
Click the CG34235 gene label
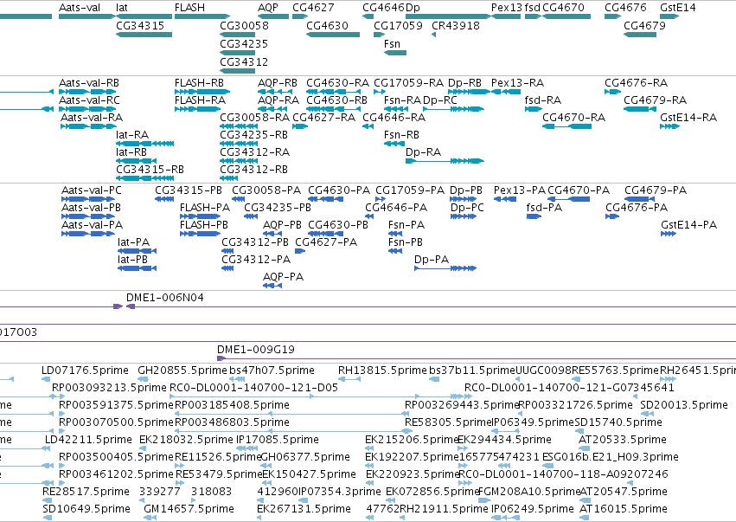click(x=244, y=43)
